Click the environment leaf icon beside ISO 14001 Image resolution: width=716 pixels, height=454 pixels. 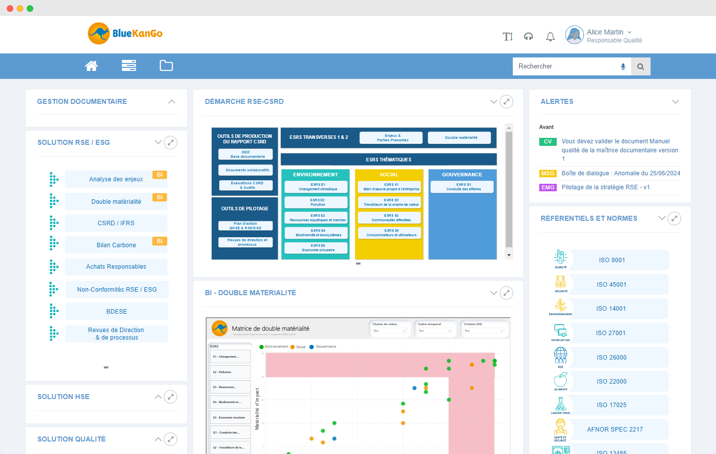click(x=560, y=307)
